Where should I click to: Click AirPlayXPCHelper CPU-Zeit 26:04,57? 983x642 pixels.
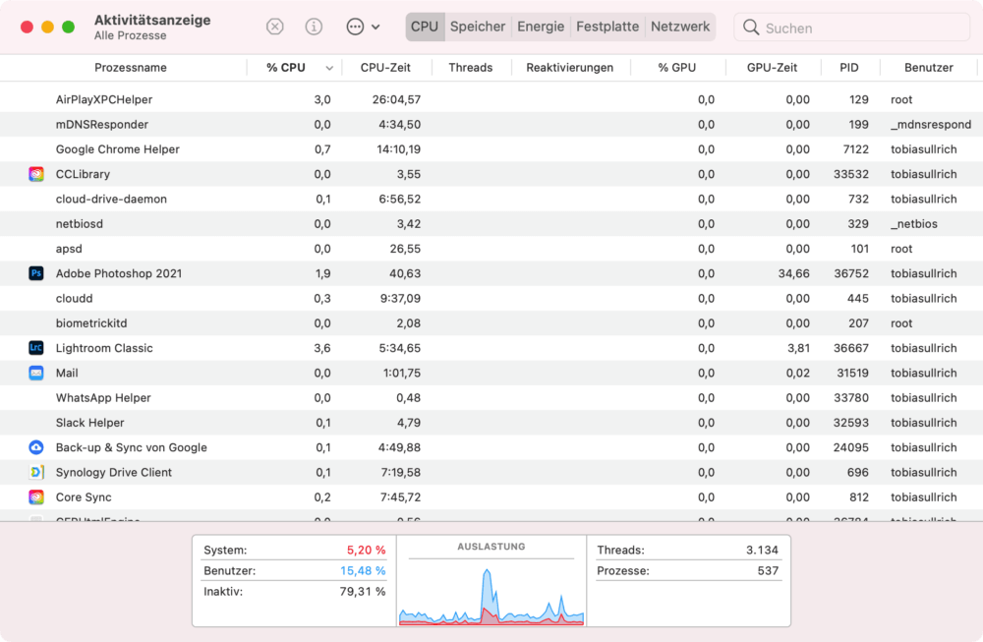(x=396, y=99)
